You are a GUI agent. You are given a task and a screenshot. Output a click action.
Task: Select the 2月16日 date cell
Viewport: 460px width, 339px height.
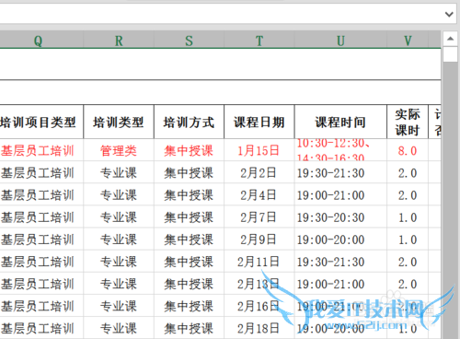[259, 306]
